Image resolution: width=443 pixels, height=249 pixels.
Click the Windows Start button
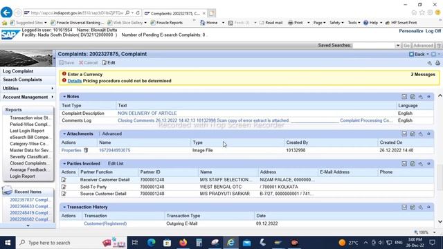[8, 243]
